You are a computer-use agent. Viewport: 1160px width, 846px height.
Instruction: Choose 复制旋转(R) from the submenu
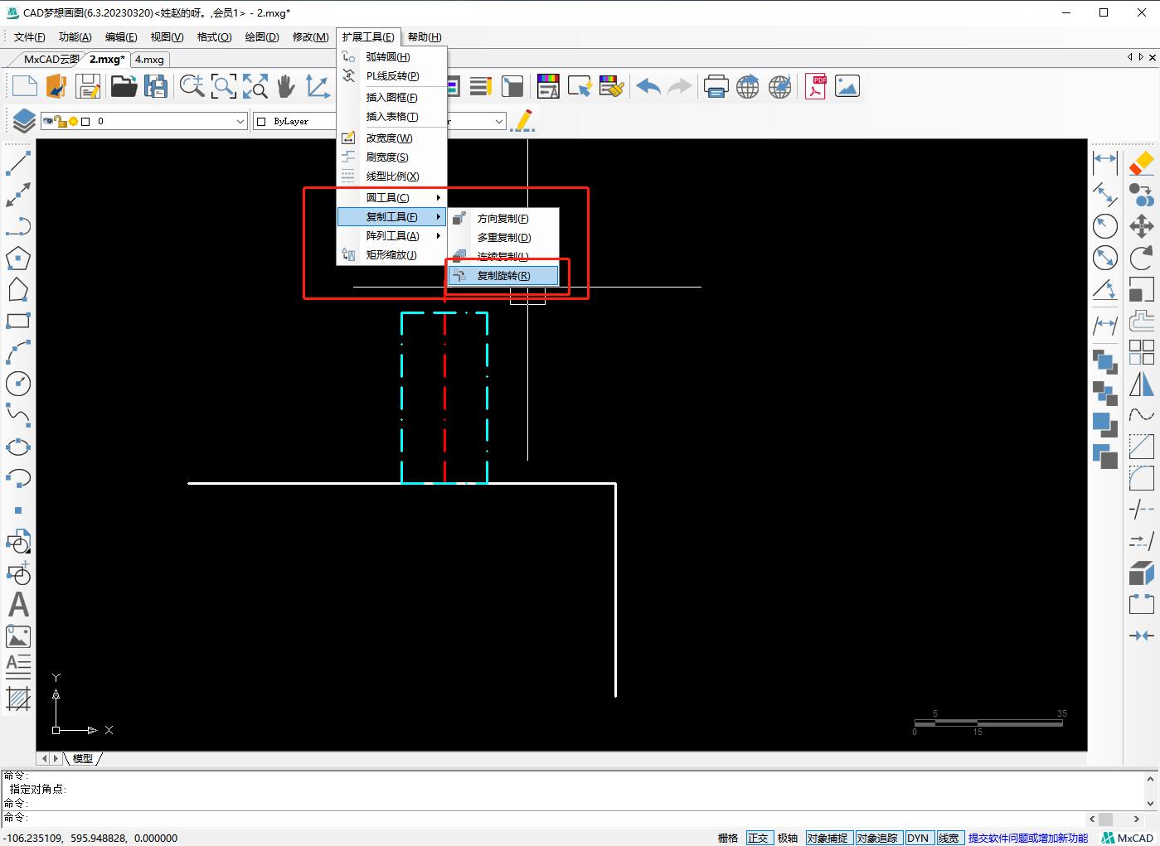[x=504, y=275]
